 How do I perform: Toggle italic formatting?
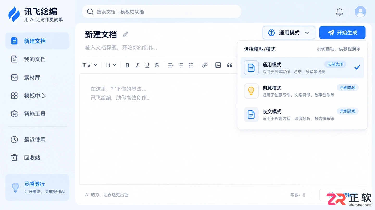(x=137, y=65)
